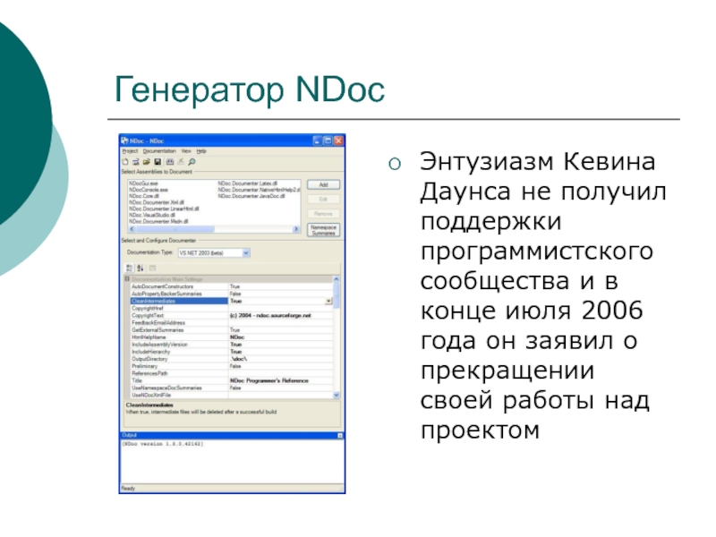Close the Output panel with its X

(340, 436)
